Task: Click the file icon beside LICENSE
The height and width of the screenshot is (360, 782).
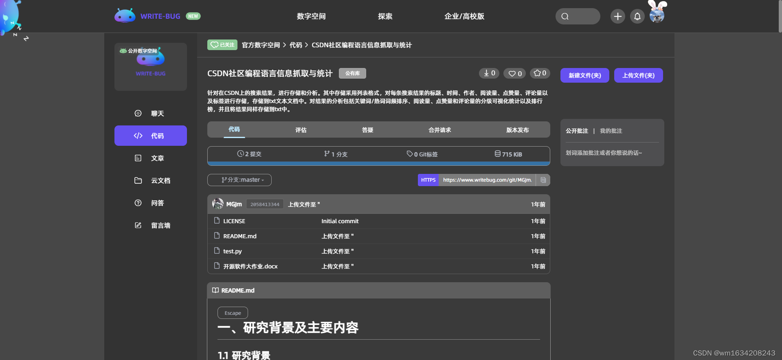Action: [217, 221]
